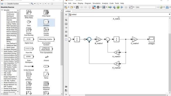Open Model Configuration Parameters gear
The height and width of the screenshot is (96, 171).
pyautogui.click(x=98, y=7)
